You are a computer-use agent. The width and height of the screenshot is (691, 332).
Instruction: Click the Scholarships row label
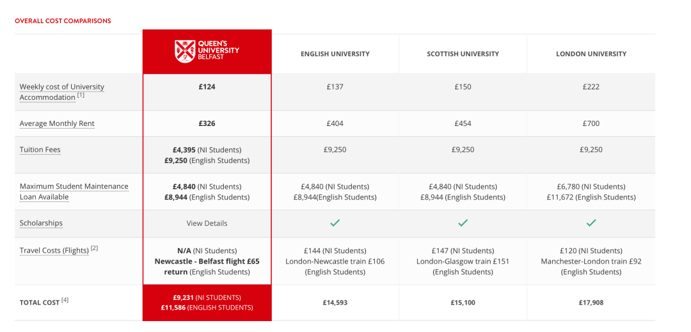(x=41, y=223)
